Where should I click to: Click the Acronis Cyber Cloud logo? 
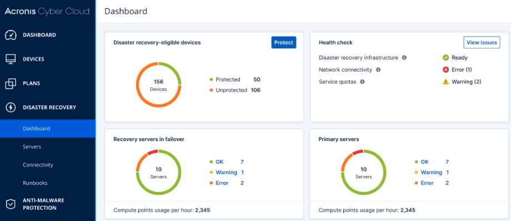[47, 12]
